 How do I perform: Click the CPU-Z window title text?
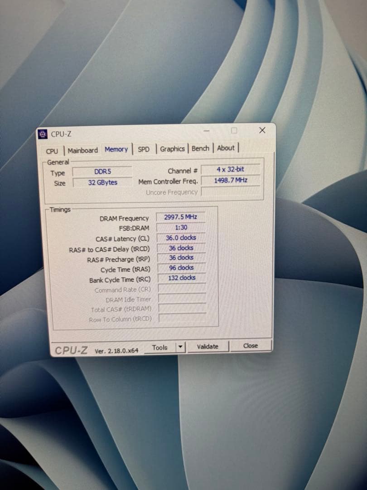61,134
